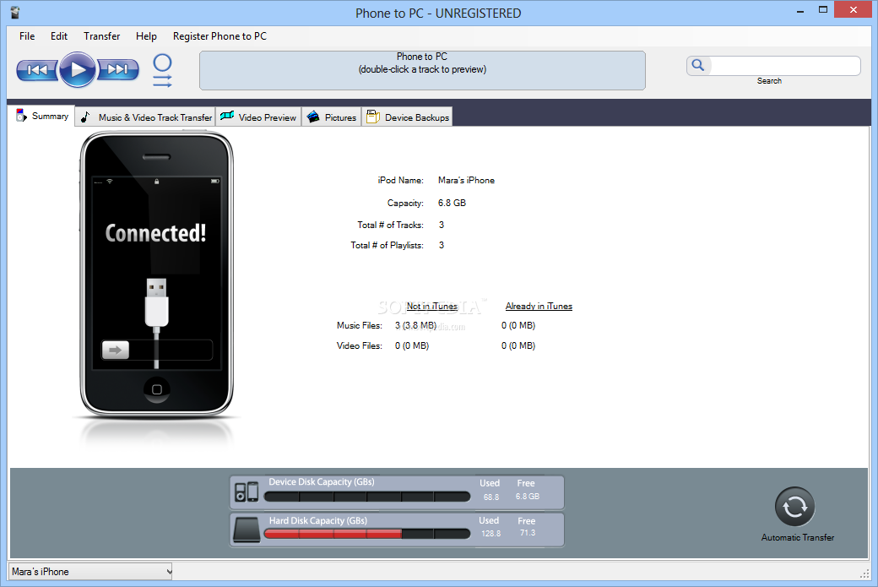The width and height of the screenshot is (878, 587).
Task: Go to the Device Backups tab
Action: (x=408, y=117)
